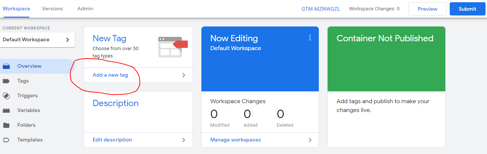This screenshot has height=154, width=487.
Task: Click the Preview button
Action: [x=427, y=9]
